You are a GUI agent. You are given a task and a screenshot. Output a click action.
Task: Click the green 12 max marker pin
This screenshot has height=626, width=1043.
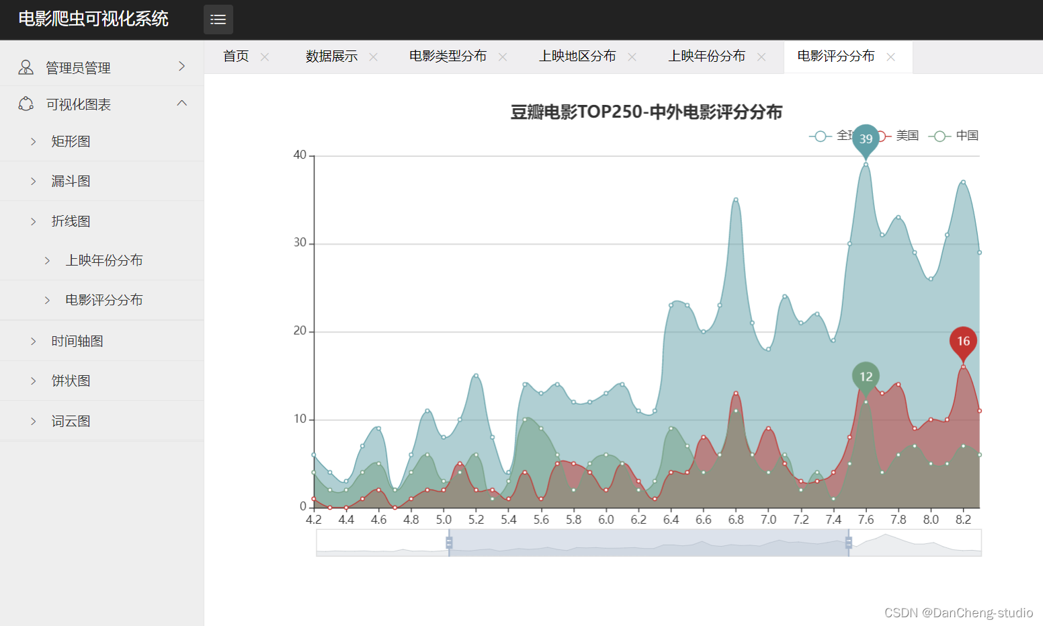pyautogui.click(x=866, y=378)
